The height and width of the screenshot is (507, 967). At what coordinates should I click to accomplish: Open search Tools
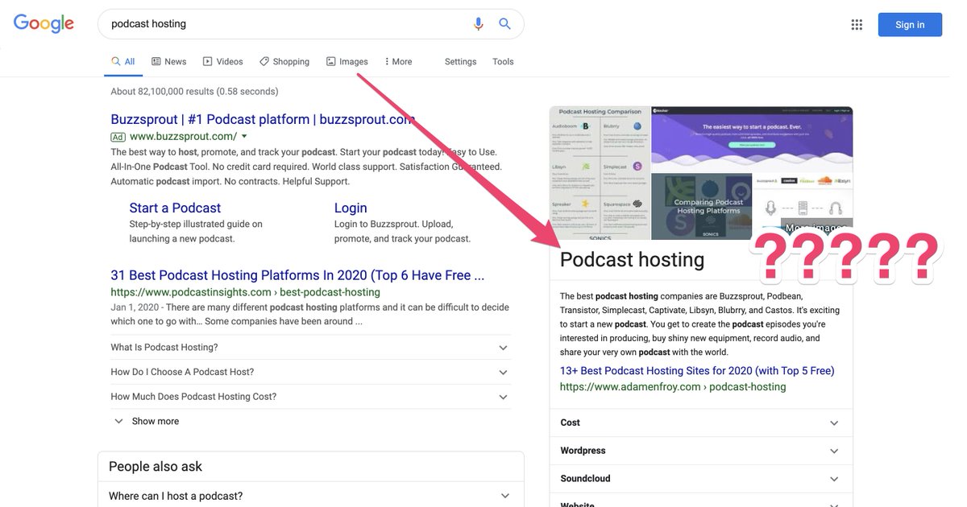[x=503, y=61]
